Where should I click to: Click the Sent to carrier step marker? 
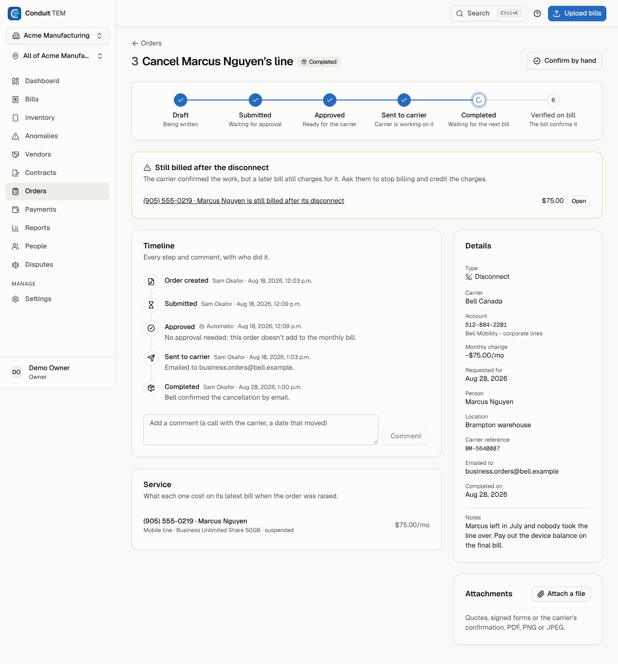coord(404,100)
